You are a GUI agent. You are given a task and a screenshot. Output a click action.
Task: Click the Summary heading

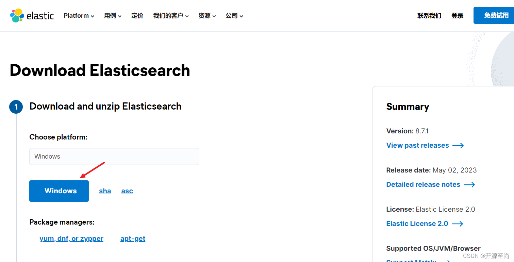click(408, 107)
